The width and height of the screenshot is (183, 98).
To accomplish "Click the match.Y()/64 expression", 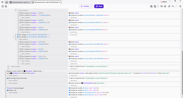I will [103, 95].
